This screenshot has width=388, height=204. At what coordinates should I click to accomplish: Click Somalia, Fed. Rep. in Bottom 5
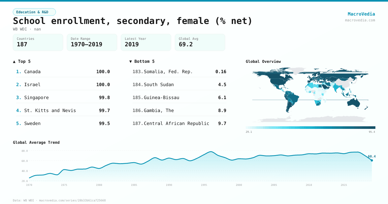point(168,72)
